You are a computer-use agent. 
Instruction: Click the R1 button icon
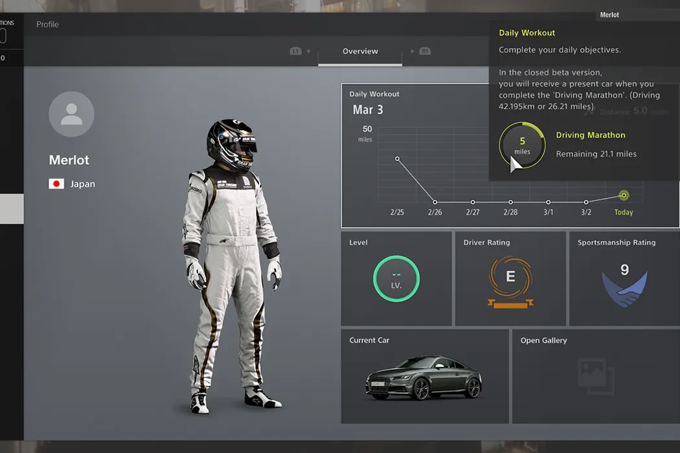(425, 51)
